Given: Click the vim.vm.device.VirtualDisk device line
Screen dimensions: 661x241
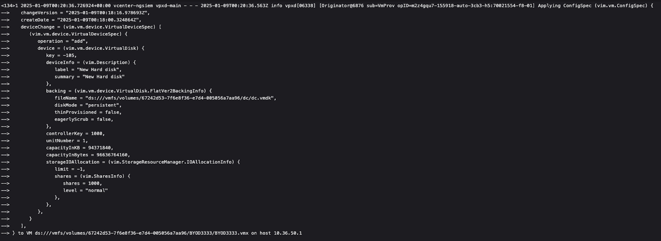Looking at the screenshot, I should point(91,48).
